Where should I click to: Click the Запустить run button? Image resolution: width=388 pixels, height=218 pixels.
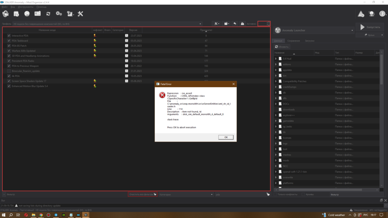370,27
